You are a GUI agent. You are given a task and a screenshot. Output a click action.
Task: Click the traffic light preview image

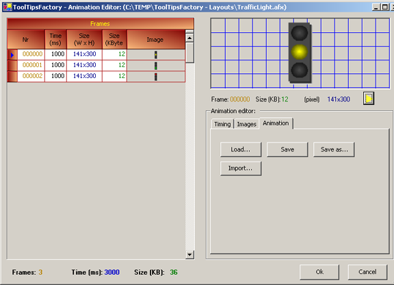300,53
